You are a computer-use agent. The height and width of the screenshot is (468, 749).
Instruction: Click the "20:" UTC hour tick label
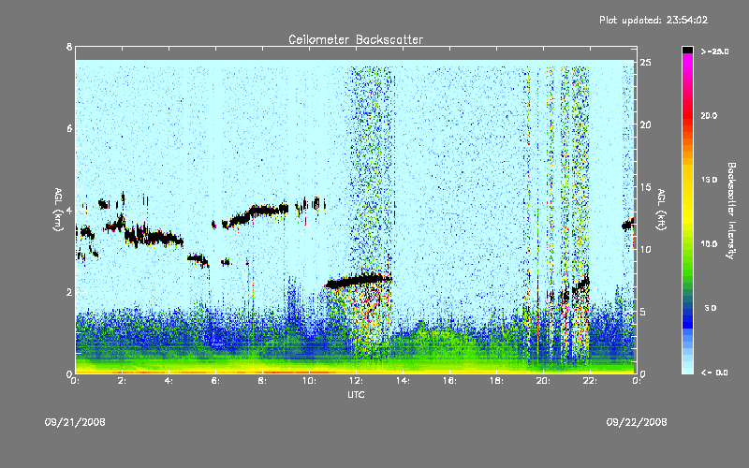[x=543, y=381]
